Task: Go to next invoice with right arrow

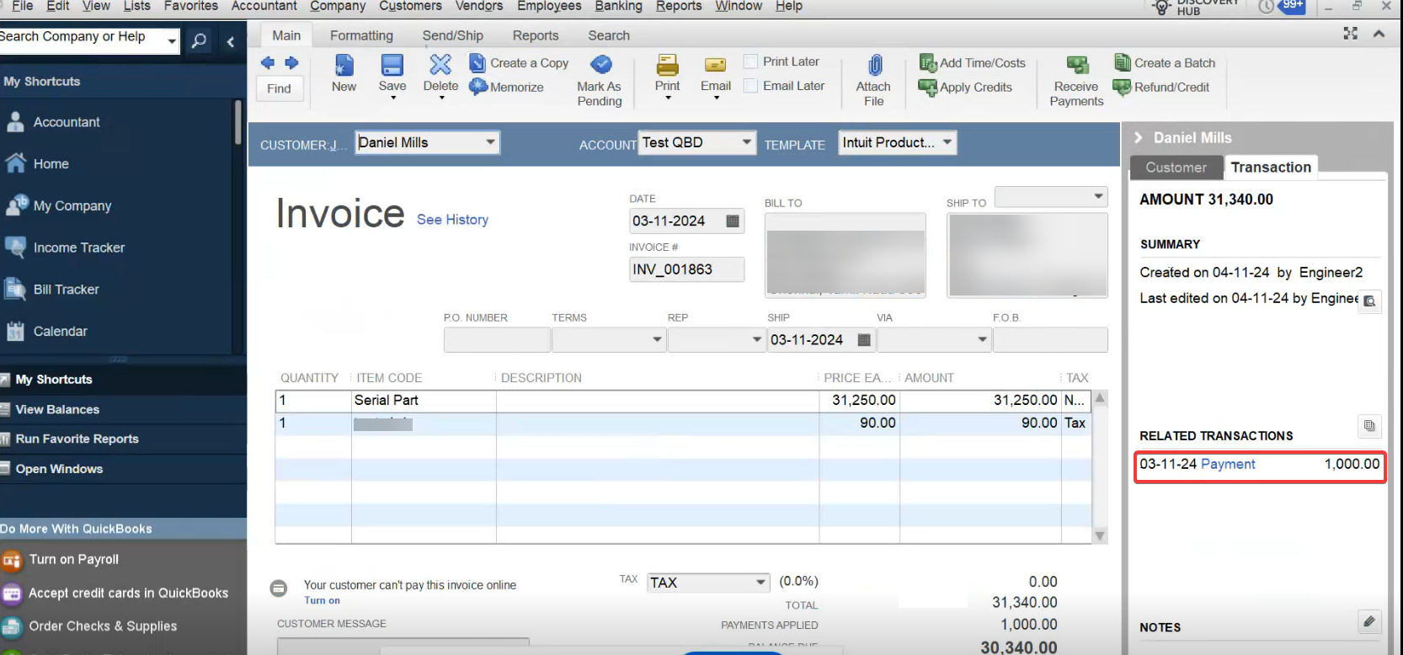Action: coord(291,63)
